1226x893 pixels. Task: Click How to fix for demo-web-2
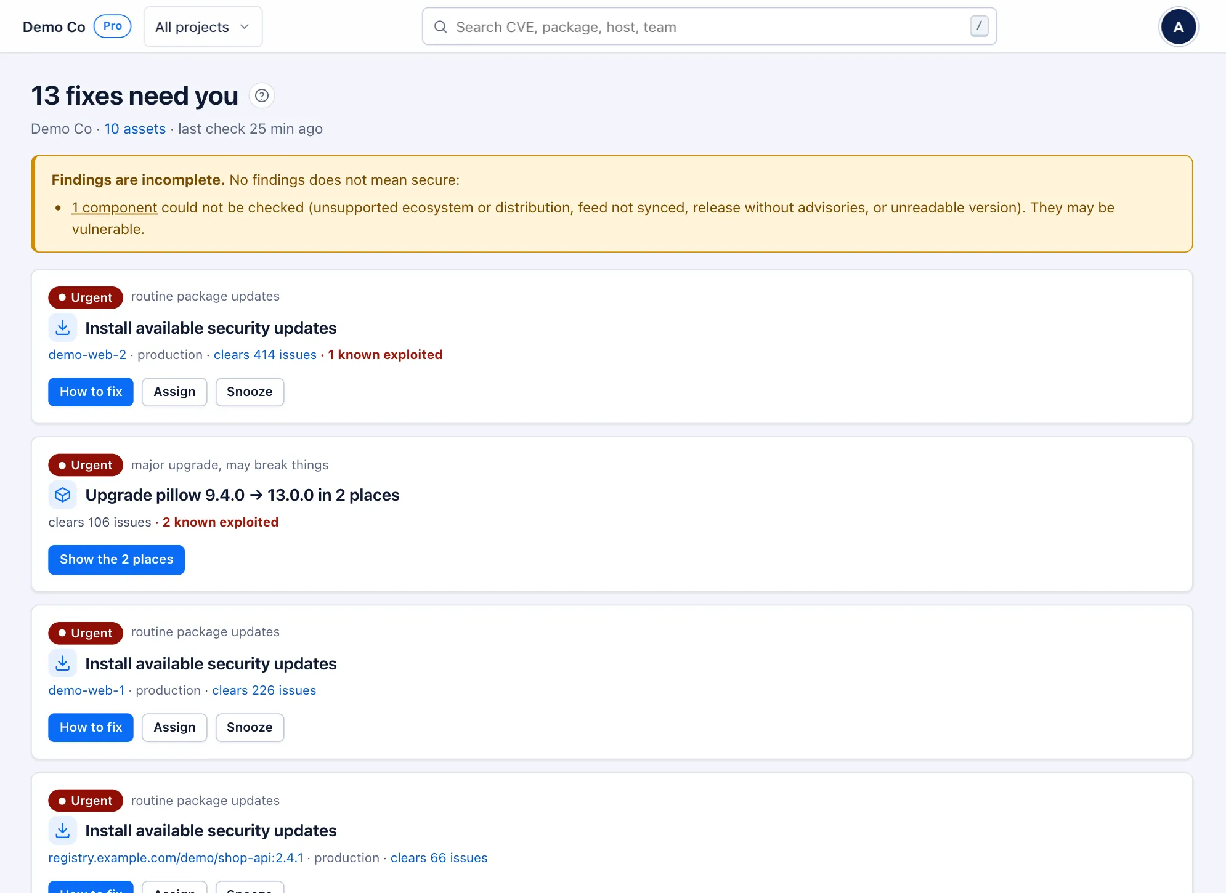(91, 392)
